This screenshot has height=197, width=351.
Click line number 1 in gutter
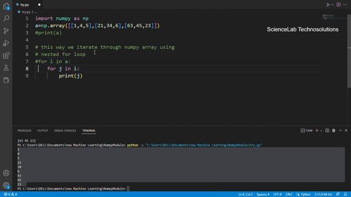[x=27, y=19]
